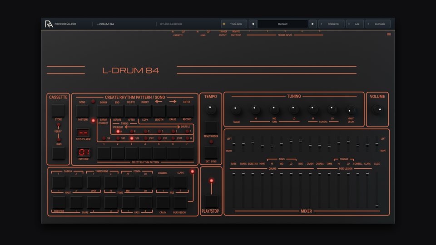
Task: Click the CLICK channel volume fader handle
Action: click(x=377, y=206)
